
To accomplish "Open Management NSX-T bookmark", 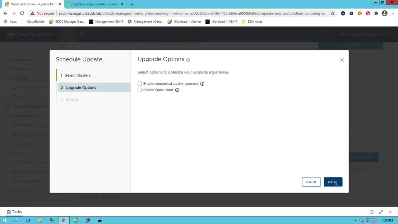I will click(106, 21).
